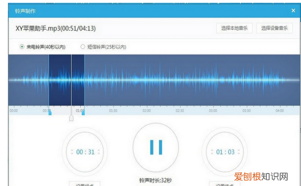Click the 03:00 timeline label
Image resolution: width=301 pixels, height=186 pixels.
coord(213,111)
